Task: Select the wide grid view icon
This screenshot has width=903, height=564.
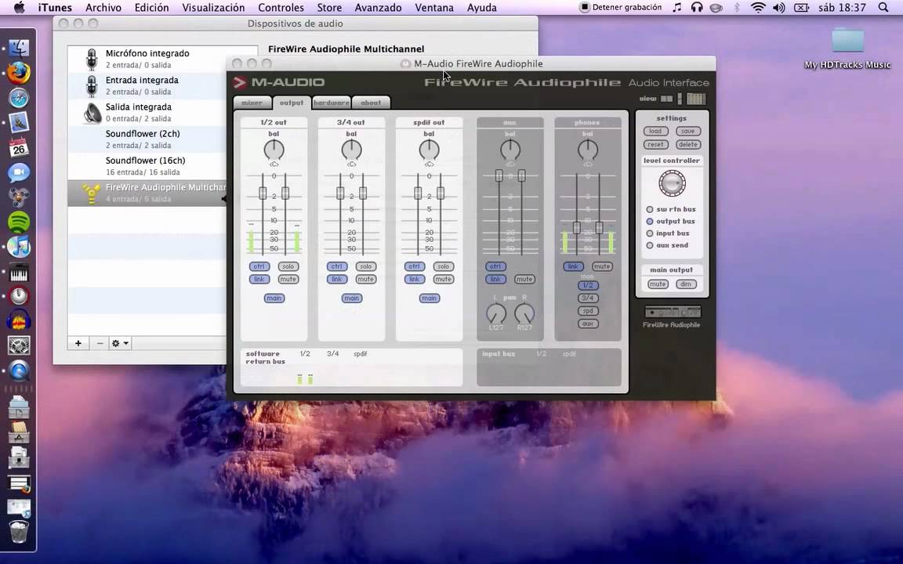Action: [x=696, y=99]
